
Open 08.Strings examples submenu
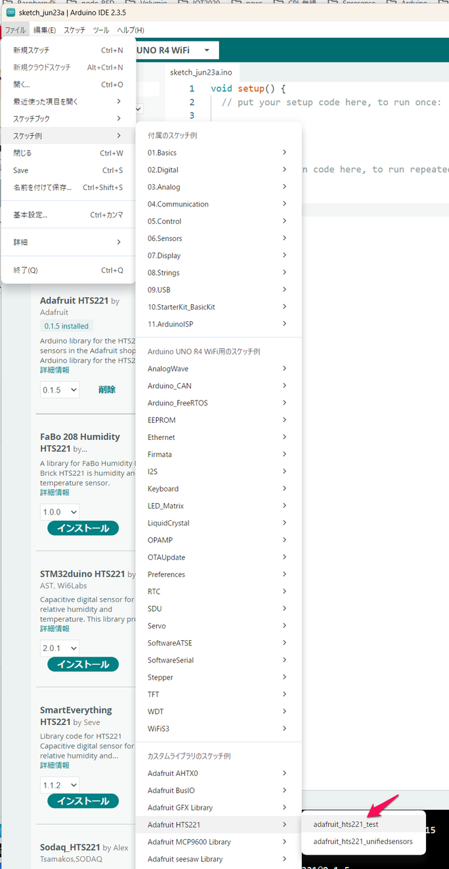[218, 273]
